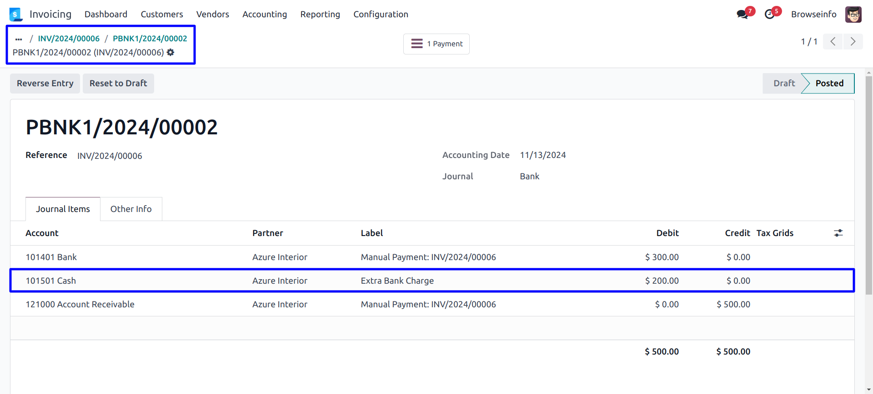Open the Customers menu
873x394 pixels.
pyautogui.click(x=161, y=15)
